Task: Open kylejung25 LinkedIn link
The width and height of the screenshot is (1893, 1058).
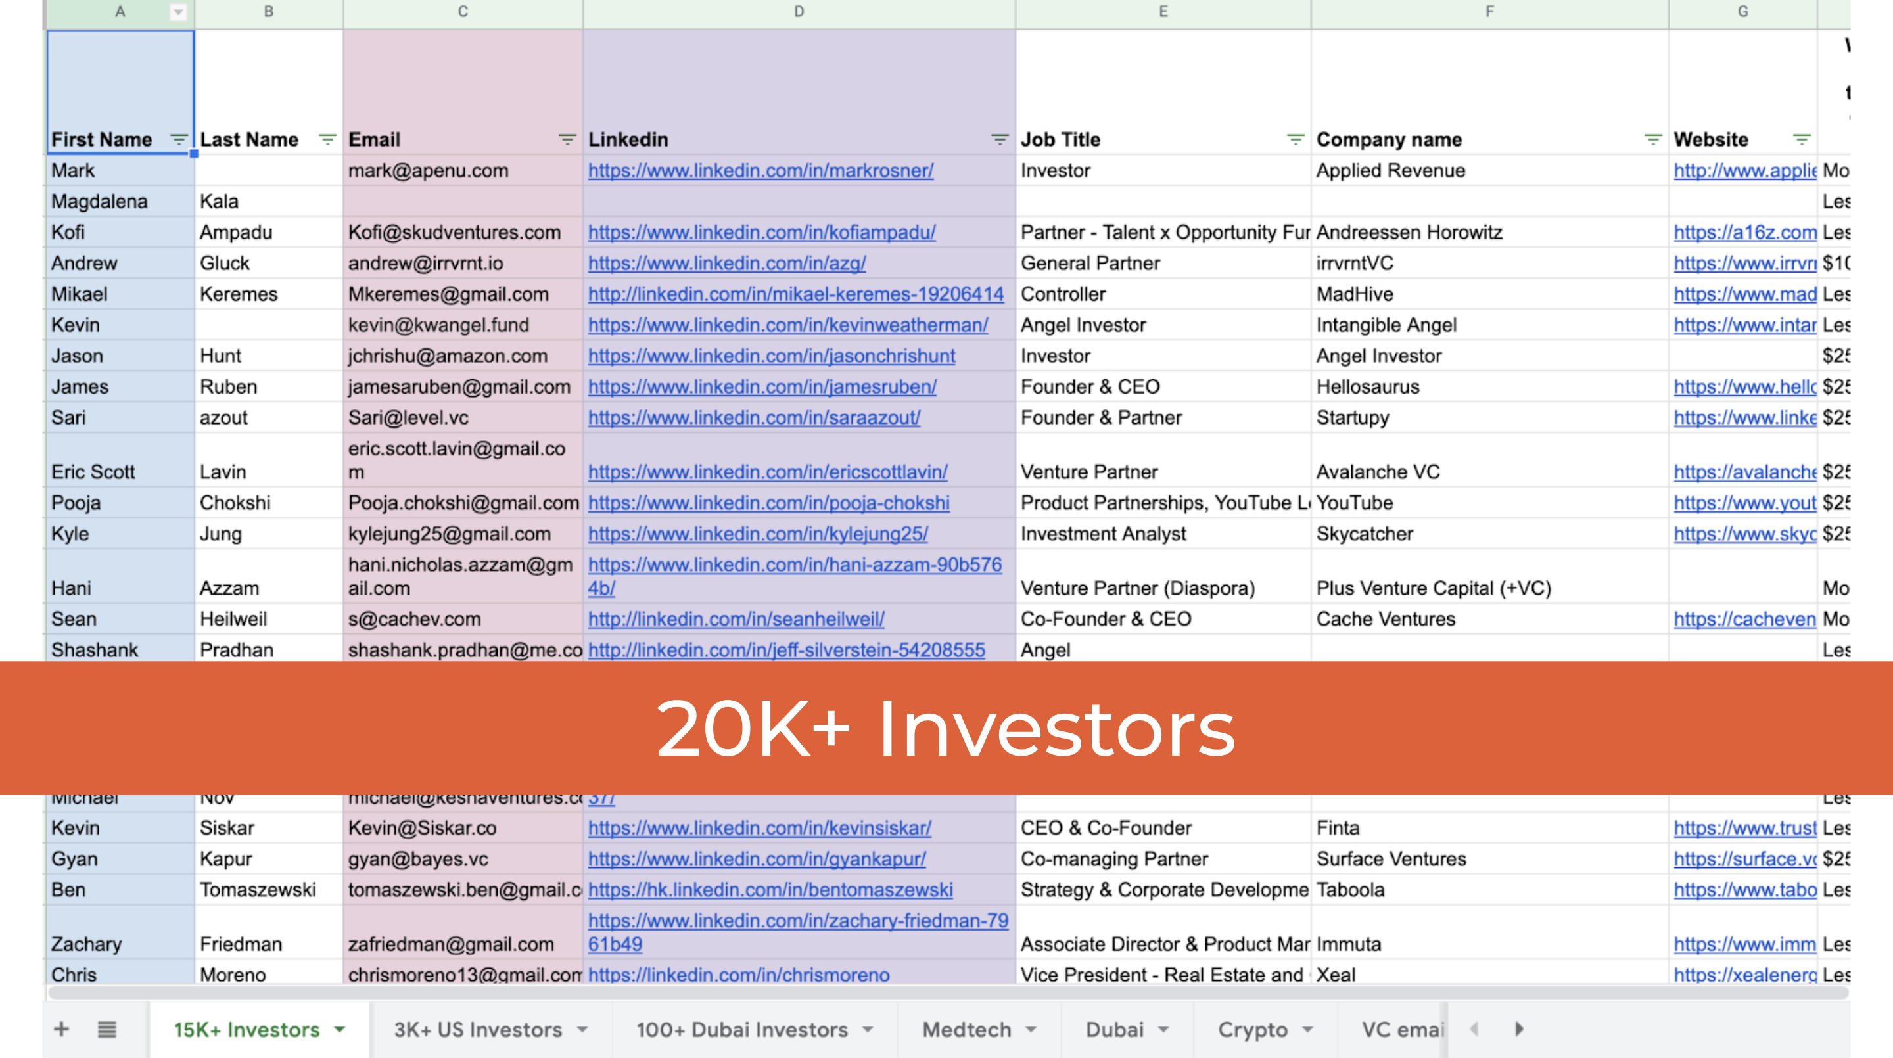Action: pyautogui.click(x=758, y=534)
